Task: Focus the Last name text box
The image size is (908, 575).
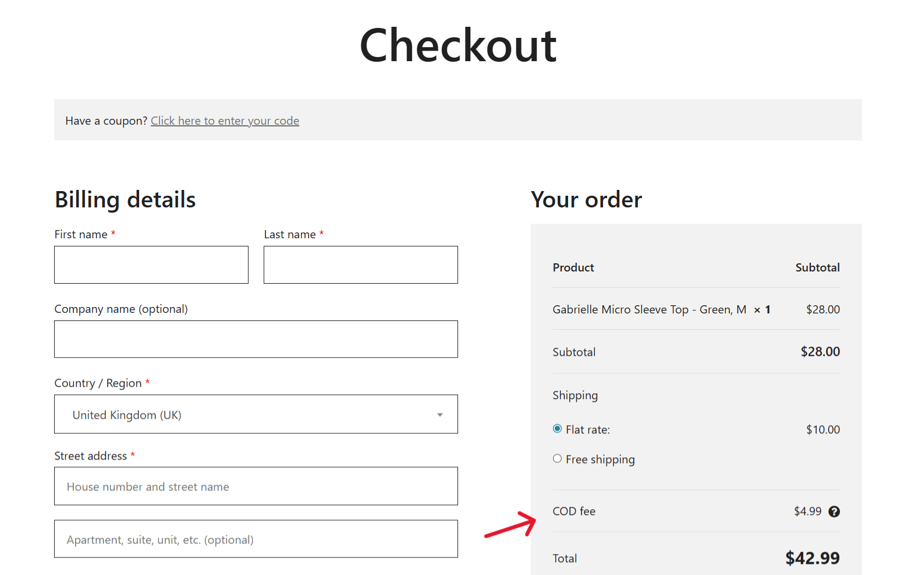Action: pos(360,264)
